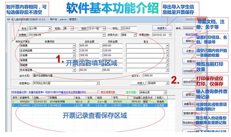Open the 帮助(H) button
The image size is (231, 137).
pyautogui.click(x=190, y=41)
